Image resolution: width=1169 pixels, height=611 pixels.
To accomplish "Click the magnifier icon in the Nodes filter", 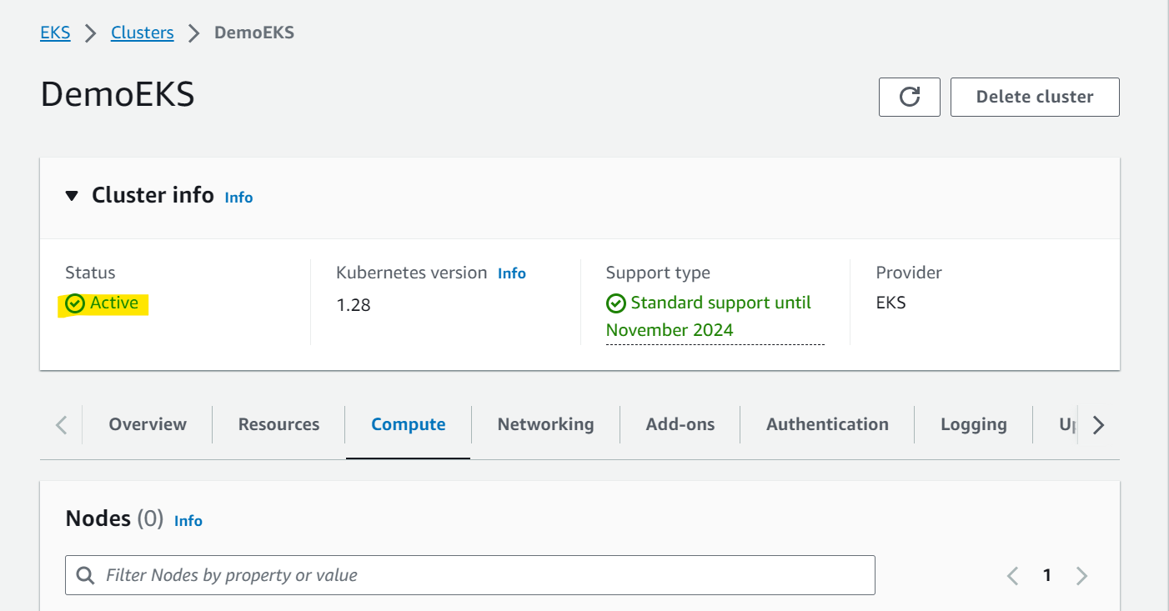I will click(x=85, y=575).
